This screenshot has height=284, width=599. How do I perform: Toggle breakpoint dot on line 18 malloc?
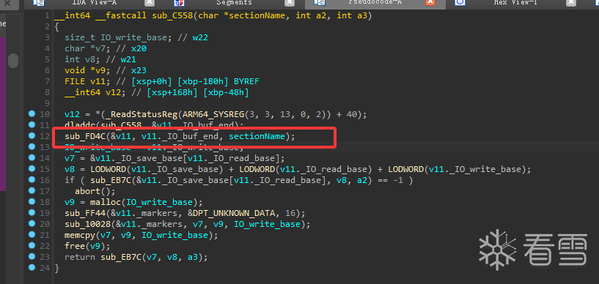click(x=32, y=202)
